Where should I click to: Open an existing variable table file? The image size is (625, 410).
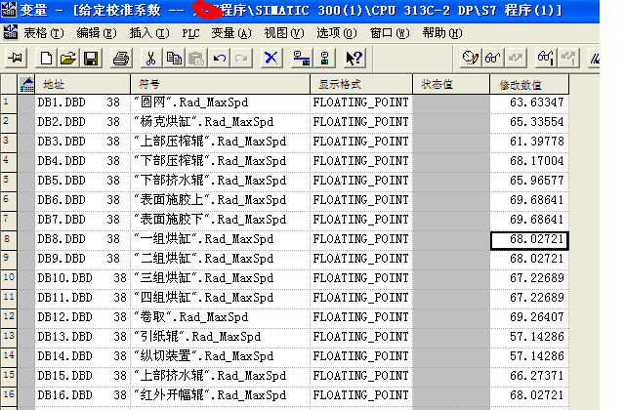[68, 59]
